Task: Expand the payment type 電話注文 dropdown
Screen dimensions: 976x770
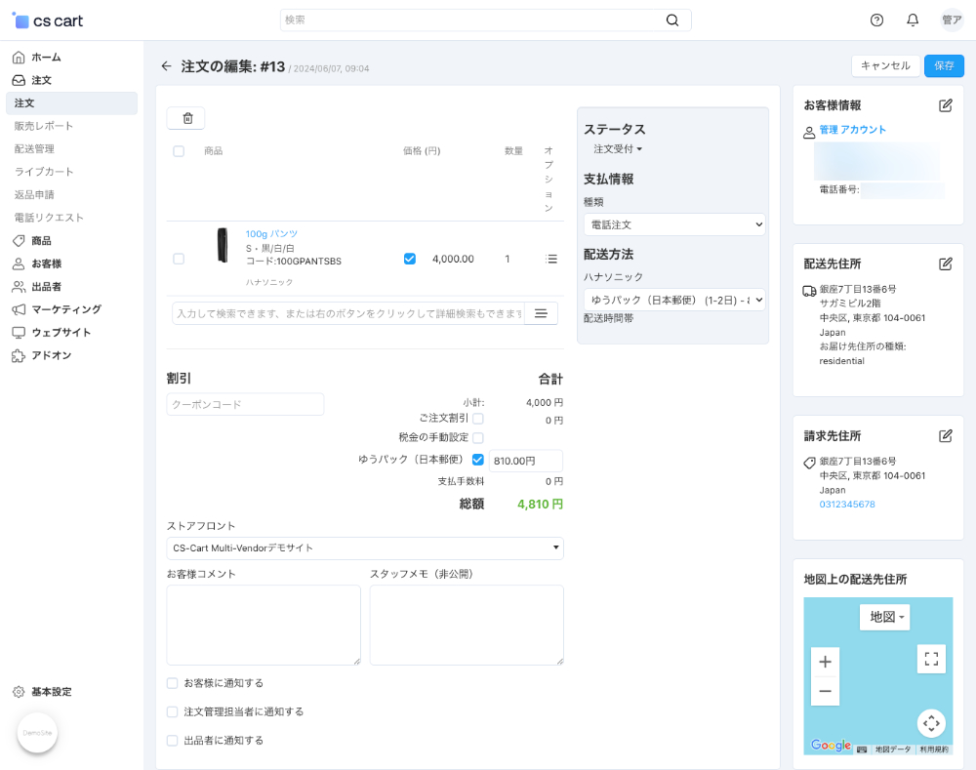Action: click(673, 224)
